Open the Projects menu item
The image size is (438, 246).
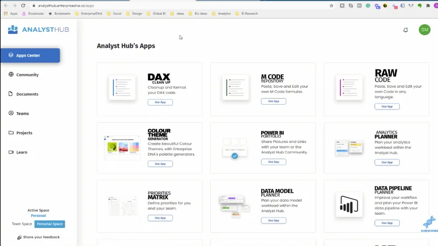point(24,133)
